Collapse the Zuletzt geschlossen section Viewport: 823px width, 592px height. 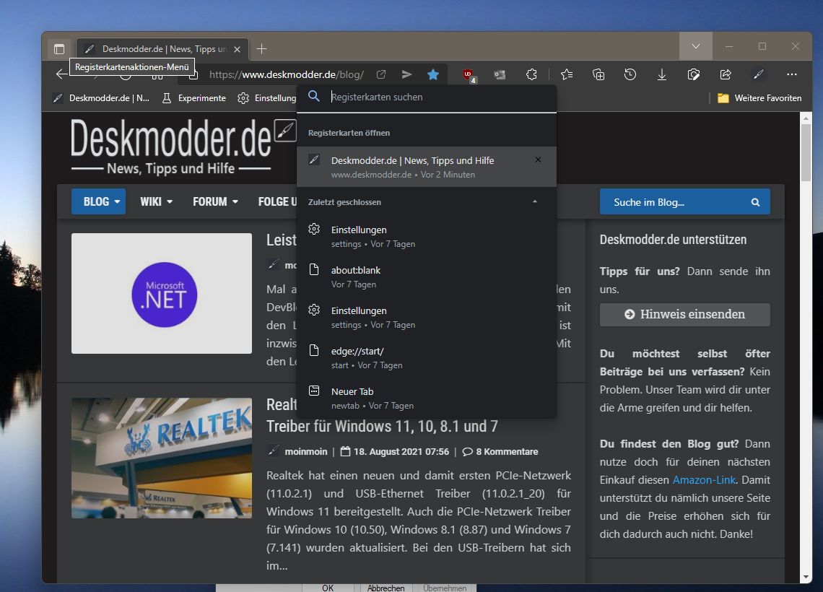534,202
